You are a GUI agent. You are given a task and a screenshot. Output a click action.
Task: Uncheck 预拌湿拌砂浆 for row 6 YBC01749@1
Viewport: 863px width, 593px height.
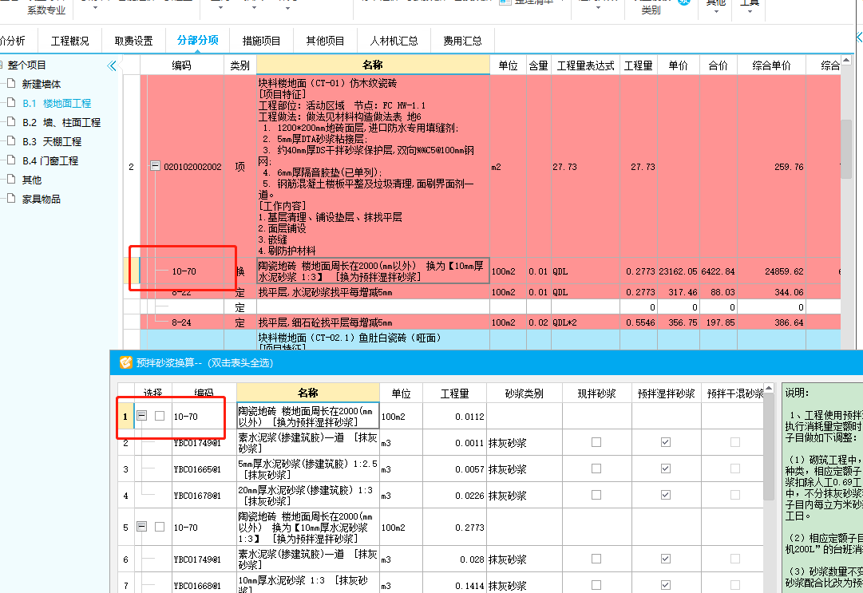pos(666,559)
